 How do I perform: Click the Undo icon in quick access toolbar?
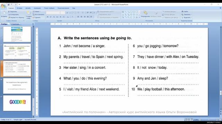11,4
